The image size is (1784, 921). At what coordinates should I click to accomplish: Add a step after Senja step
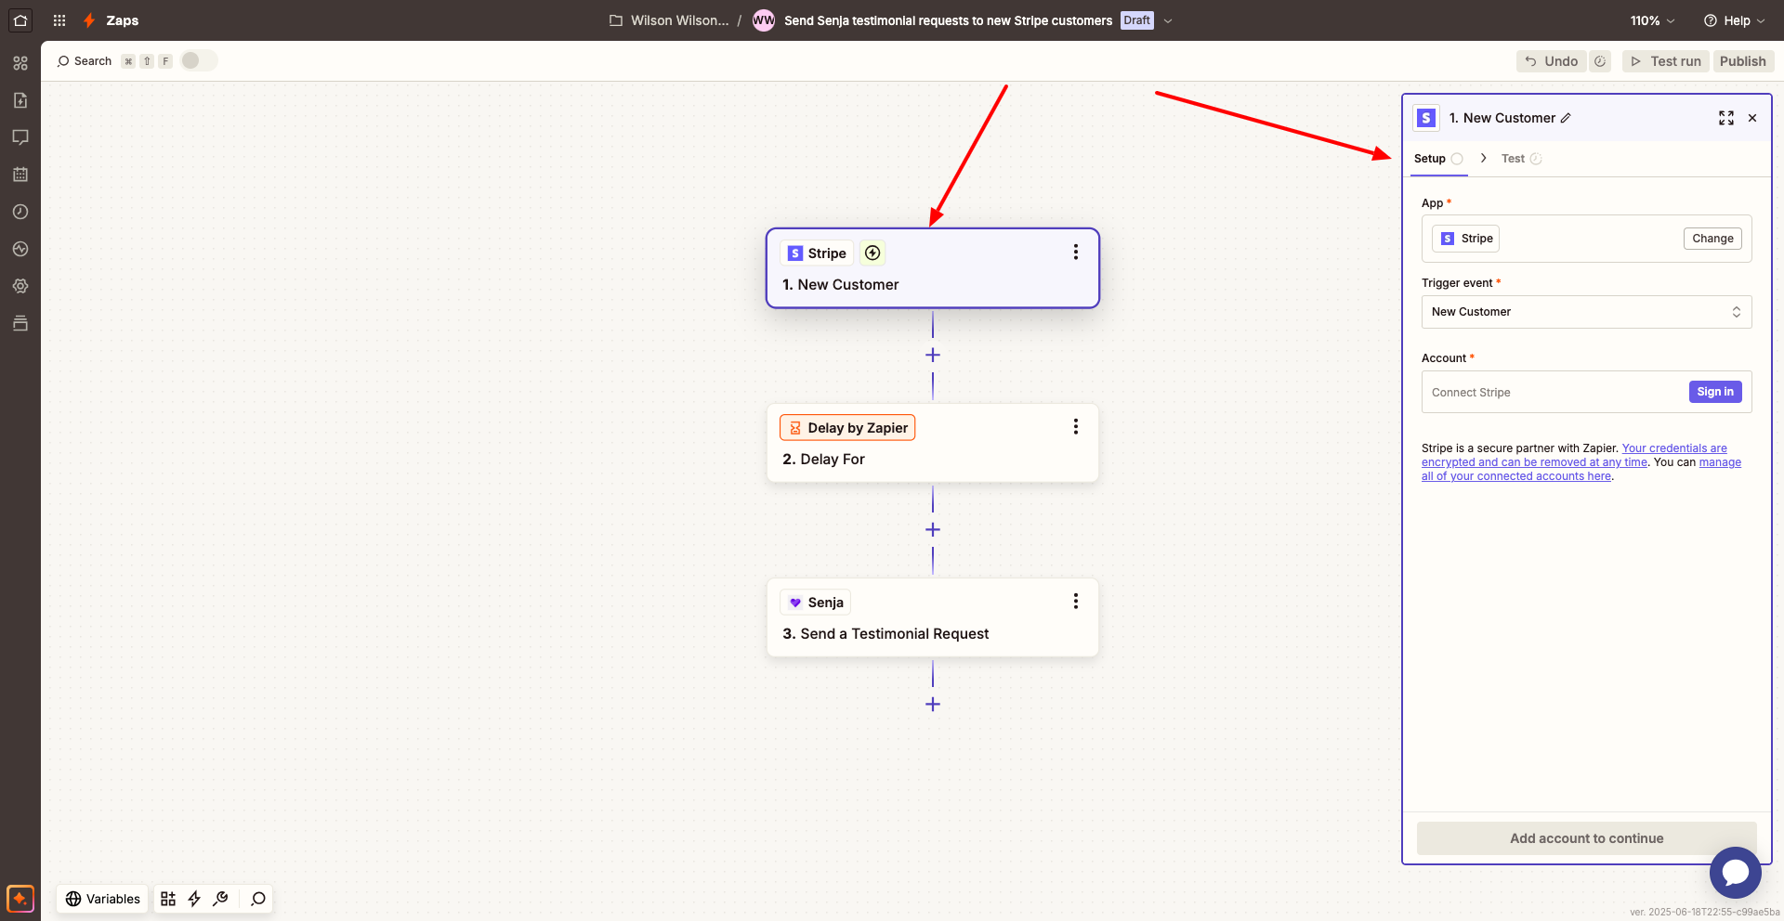[x=933, y=704]
